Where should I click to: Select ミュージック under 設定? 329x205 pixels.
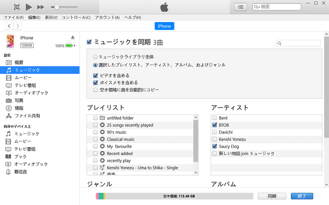(x=39, y=70)
